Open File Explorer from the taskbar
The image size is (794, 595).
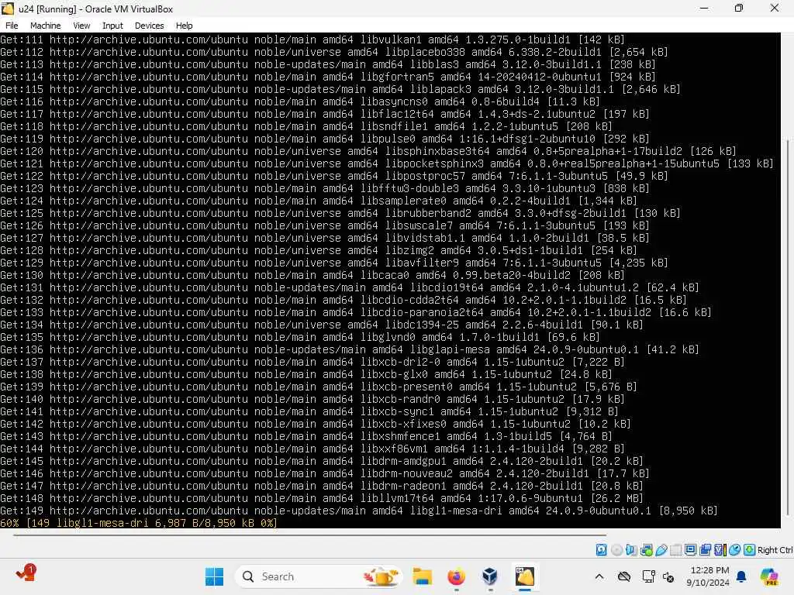coord(422,576)
